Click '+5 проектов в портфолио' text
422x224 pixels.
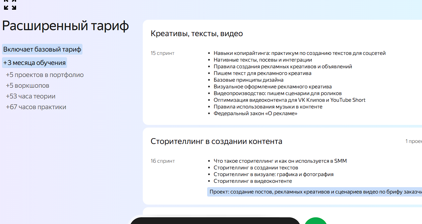tap(45, 75)
